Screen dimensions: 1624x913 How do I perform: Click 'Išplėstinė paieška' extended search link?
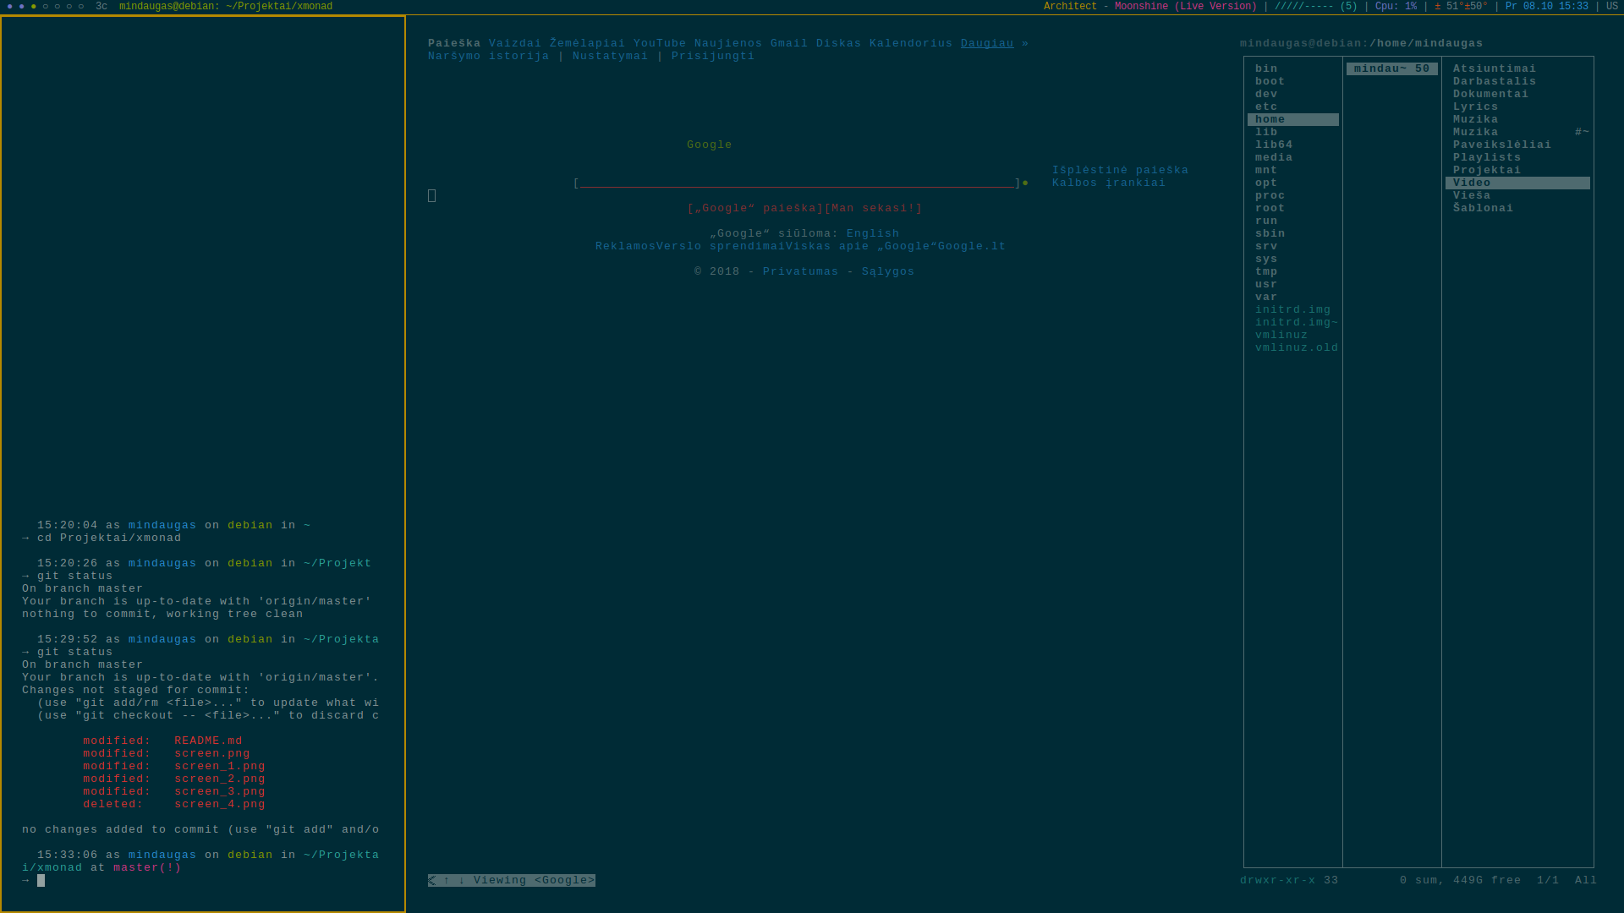click(x=1120, y=169)
